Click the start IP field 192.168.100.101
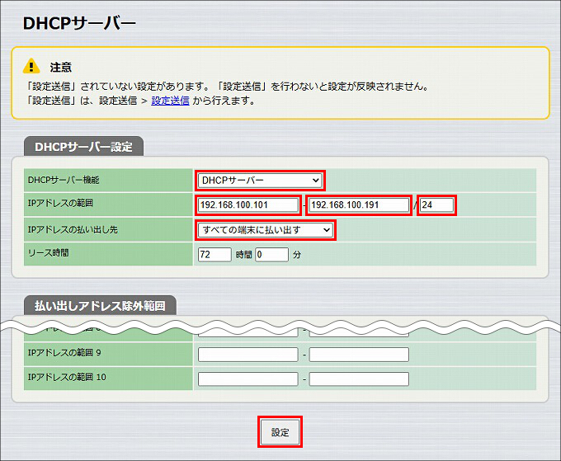This screenshot has height=461, width=561. point(248,205)
